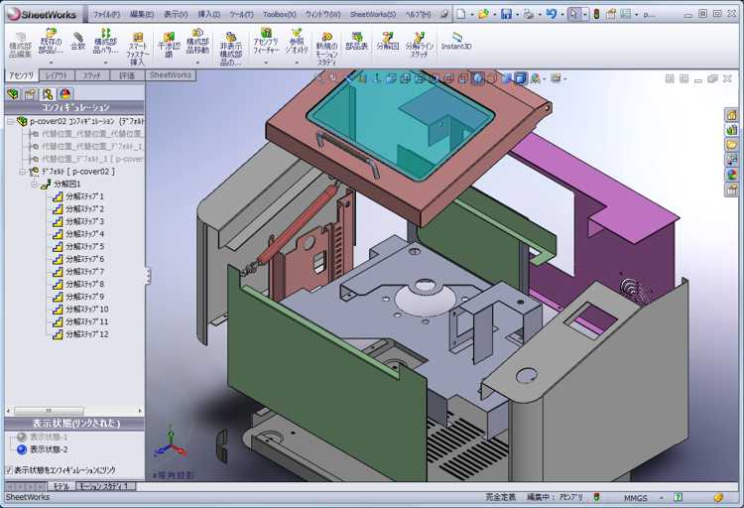Toggle 表示状態をコンフィギュレーションにリンク checkbox
The height and width of the screenshot is (508, 744).
pyautogui.click(x=10, y=469)
